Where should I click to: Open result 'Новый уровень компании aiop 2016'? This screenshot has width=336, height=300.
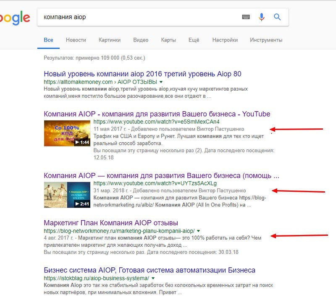pyautogui.click(x=142, y=74)
